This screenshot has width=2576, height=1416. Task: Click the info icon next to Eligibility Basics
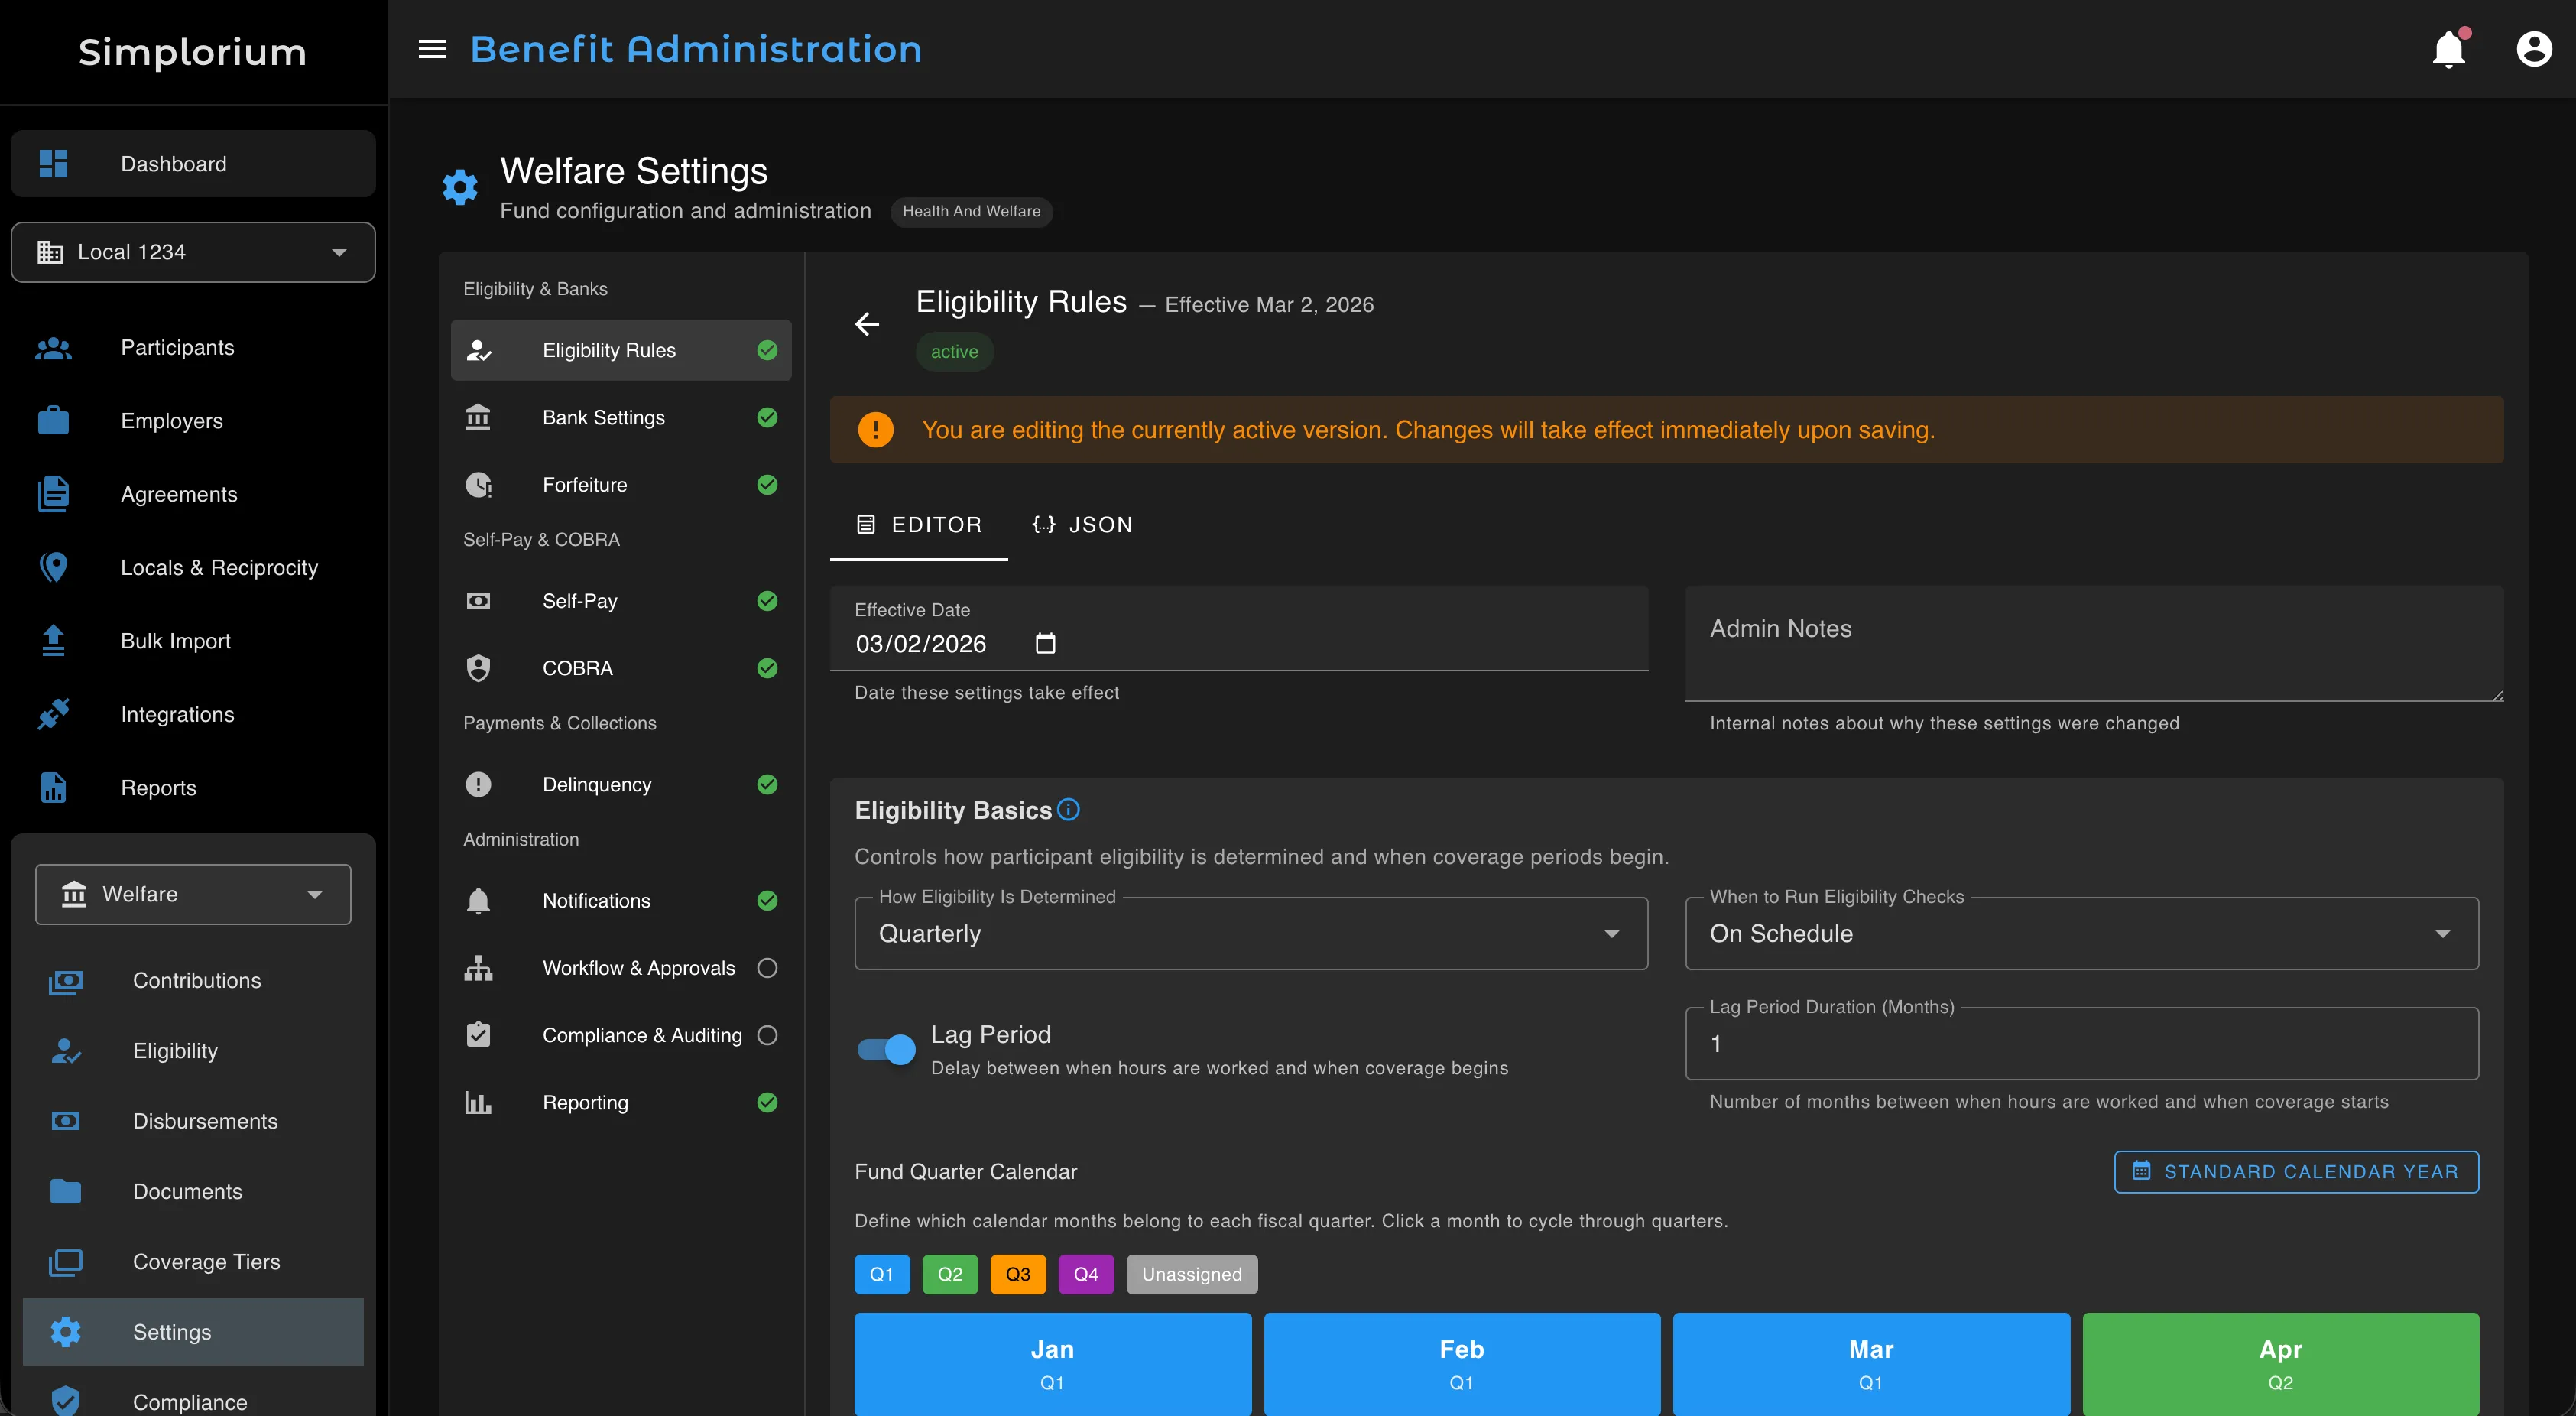coord(1069,810)
